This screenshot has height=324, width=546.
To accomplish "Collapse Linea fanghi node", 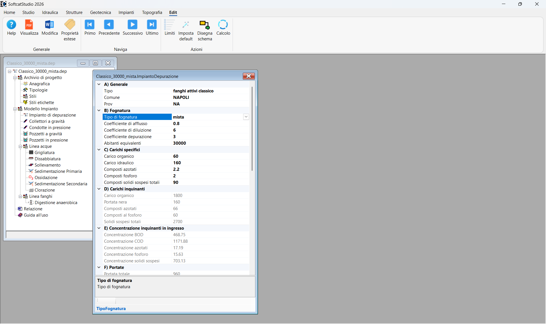I will pyautogui.click(x=20, y=196).
